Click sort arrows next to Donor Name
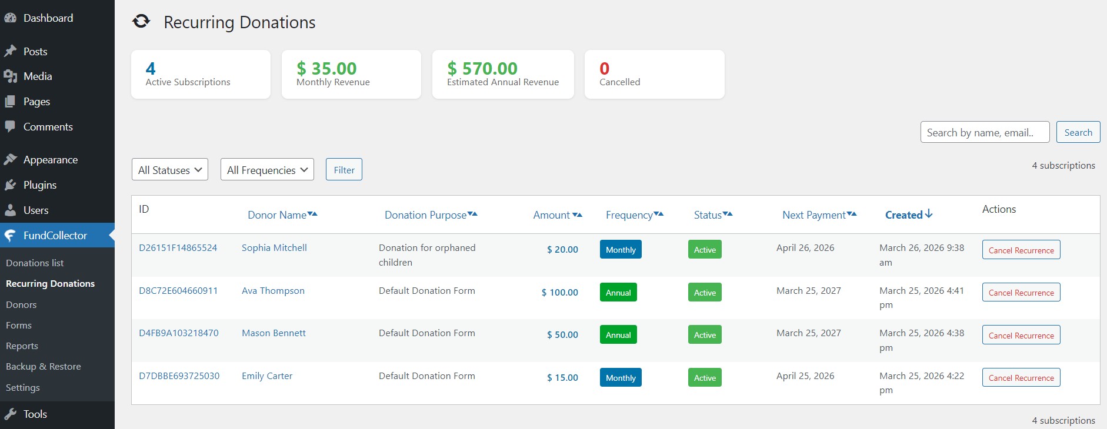The image size is (1107, 429). tap(312, 214)
